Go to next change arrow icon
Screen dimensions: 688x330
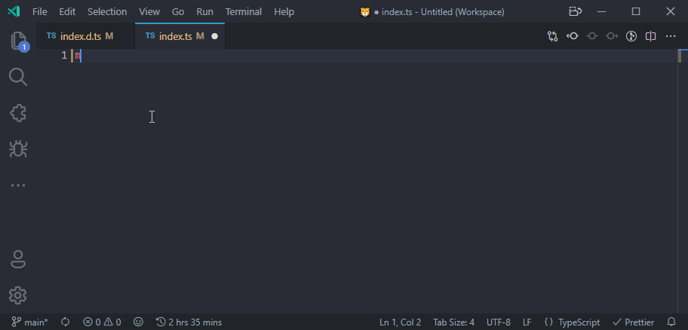point(612,36)
